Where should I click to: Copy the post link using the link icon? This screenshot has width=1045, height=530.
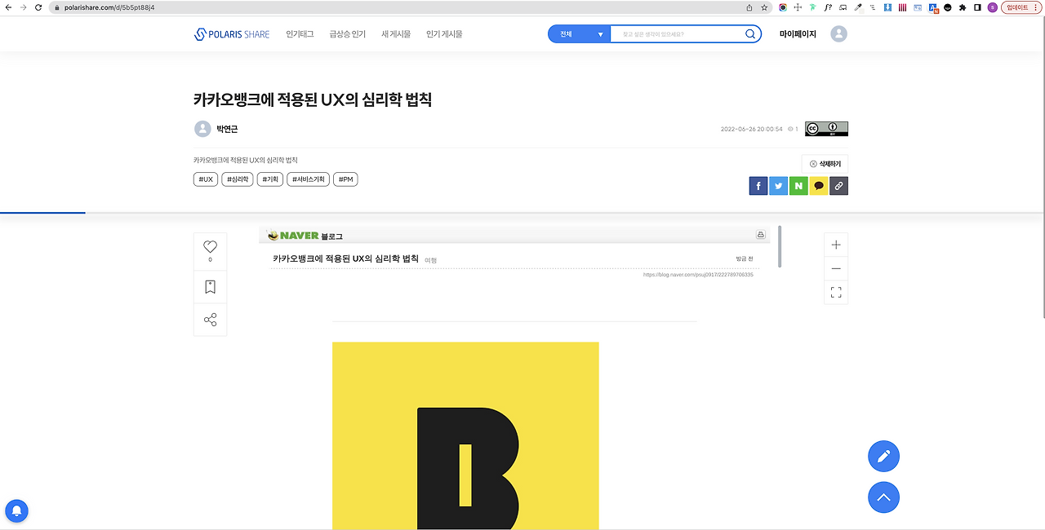(838, 185)
